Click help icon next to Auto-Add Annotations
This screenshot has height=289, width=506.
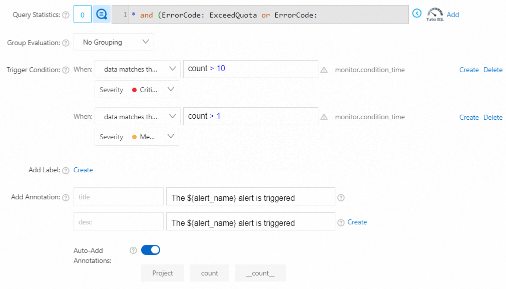pos(133,250)
